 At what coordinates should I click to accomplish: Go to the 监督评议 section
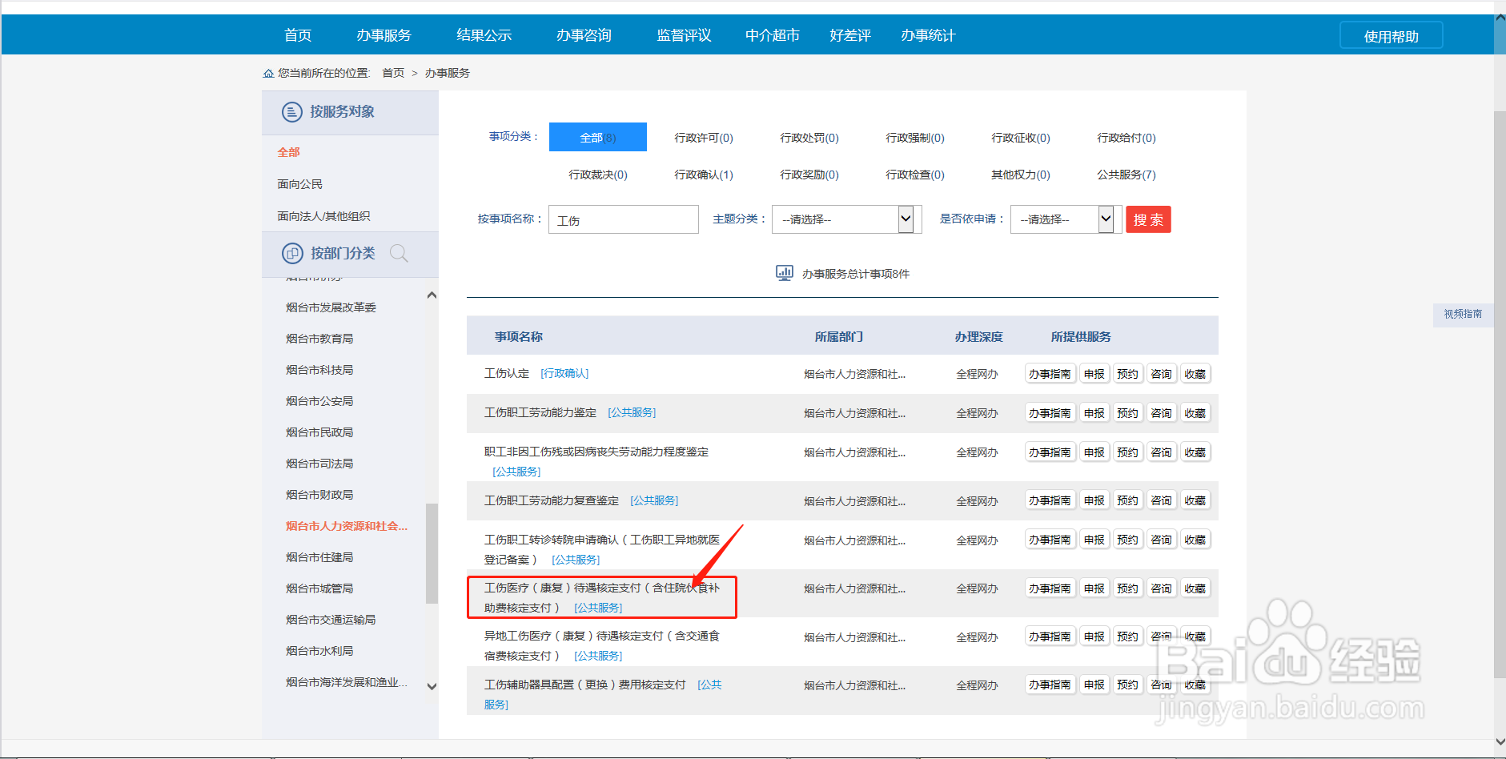[684, 34]
